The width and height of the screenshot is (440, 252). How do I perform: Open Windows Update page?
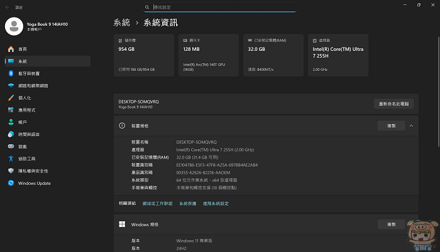click(x=34, y=183)
